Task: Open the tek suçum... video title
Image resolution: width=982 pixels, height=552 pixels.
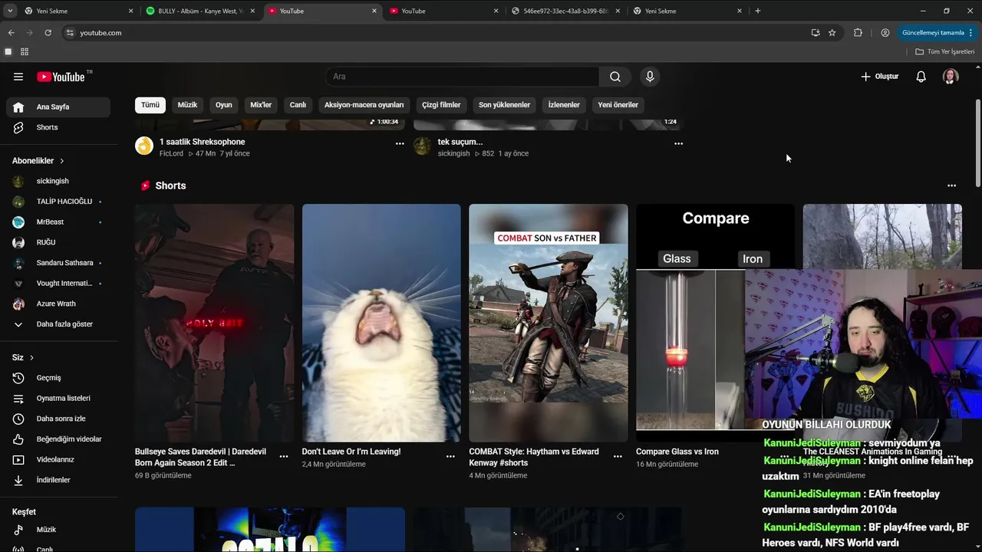Action: [x=460, y=142]
